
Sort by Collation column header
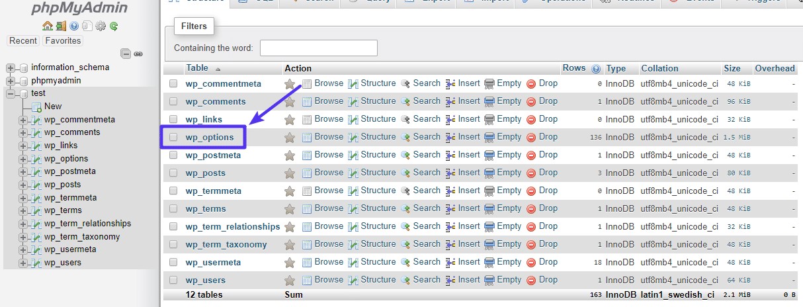pyautogui.click(x=659, y=68)
